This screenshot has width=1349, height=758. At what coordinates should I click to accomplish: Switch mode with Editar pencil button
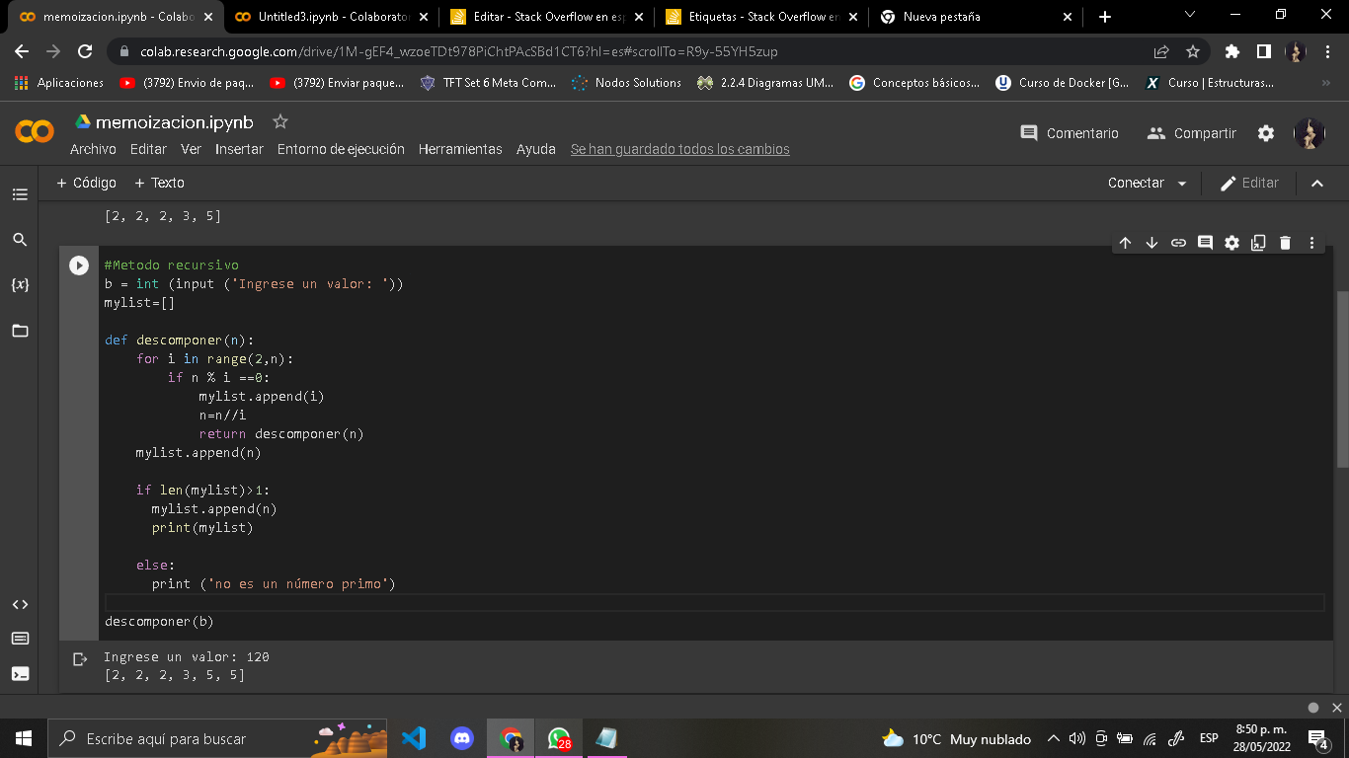click(1249, 184)
